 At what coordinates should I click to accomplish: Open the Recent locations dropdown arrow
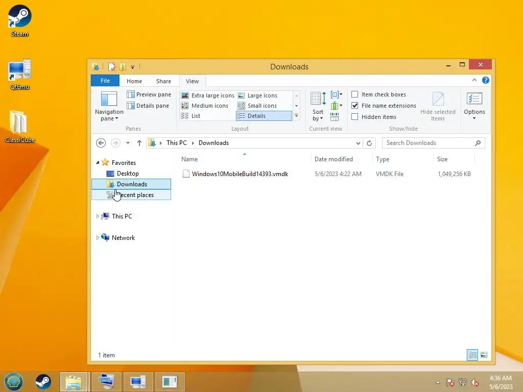128,143
